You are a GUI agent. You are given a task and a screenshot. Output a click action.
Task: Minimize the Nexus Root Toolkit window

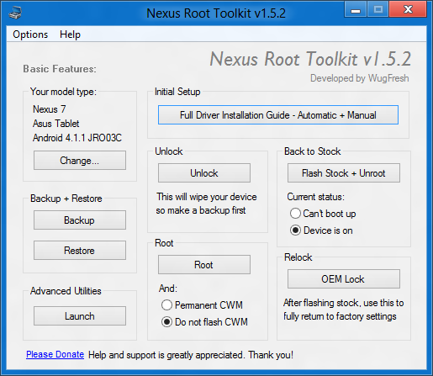[x=356, y=9]
